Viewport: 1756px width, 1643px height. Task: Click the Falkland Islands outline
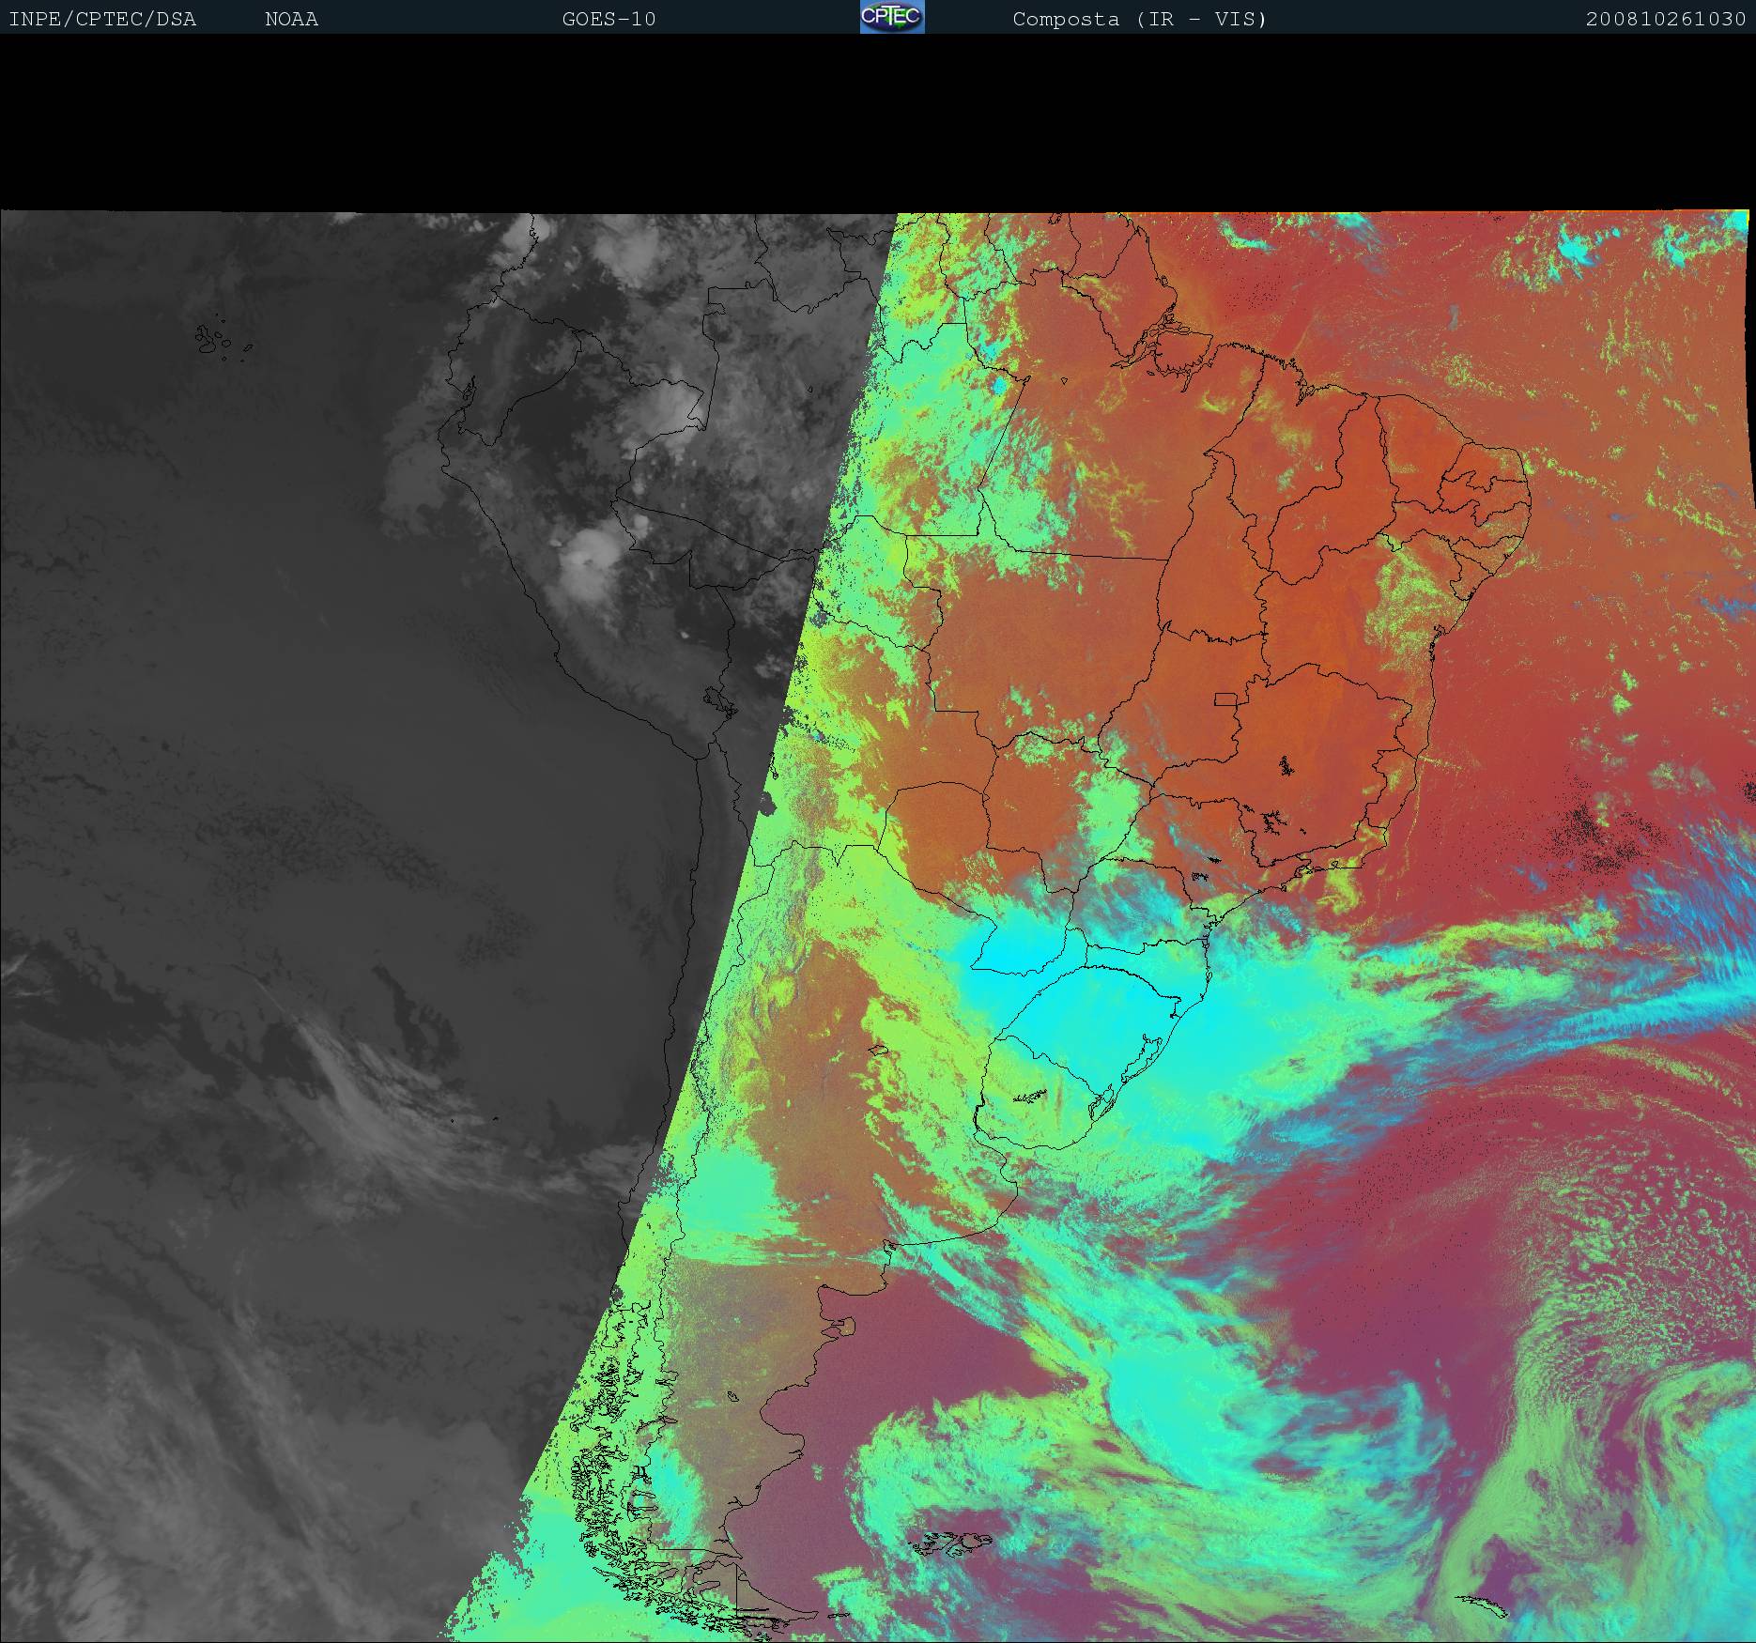click(x=958, y=1542)
